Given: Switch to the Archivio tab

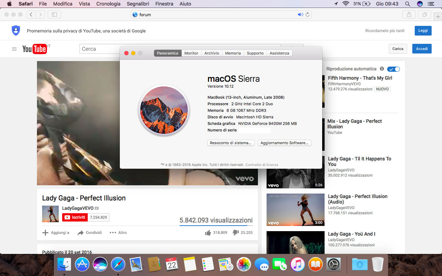Looking at the screenshot, I should tap(212, 53).
